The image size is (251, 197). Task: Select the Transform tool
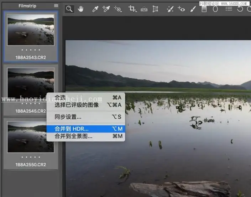[x=155, y=9]
